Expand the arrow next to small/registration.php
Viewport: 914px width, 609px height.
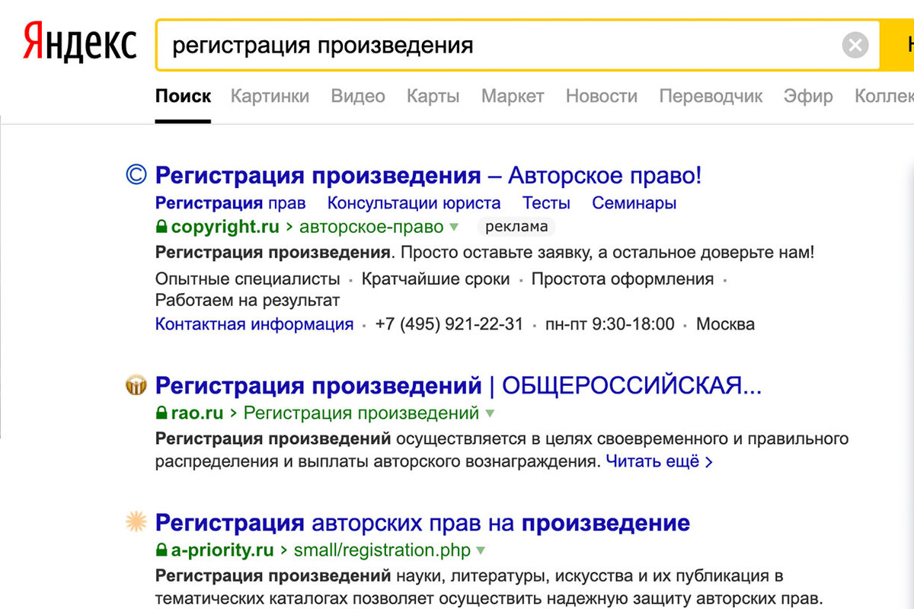(479, 550)
